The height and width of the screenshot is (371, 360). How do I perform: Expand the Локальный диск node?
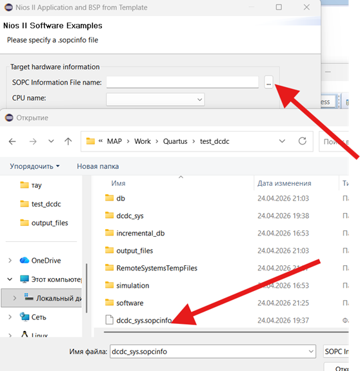click(x=15, y=298)
